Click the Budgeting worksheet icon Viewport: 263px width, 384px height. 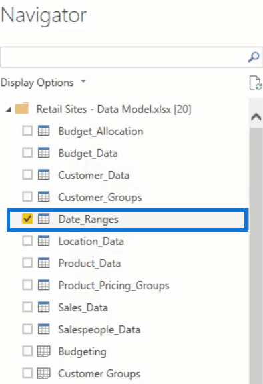tap(44, 351)
